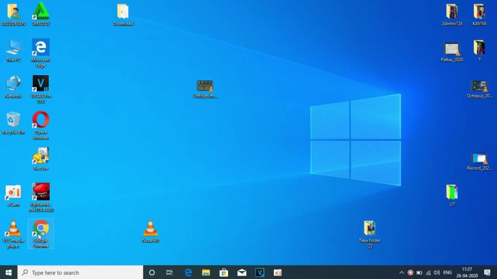Image resolution: width=497 pixels, height=279 pixels.
Task: Select the 2dintro124 folder
Action: (x=452, y=15)
